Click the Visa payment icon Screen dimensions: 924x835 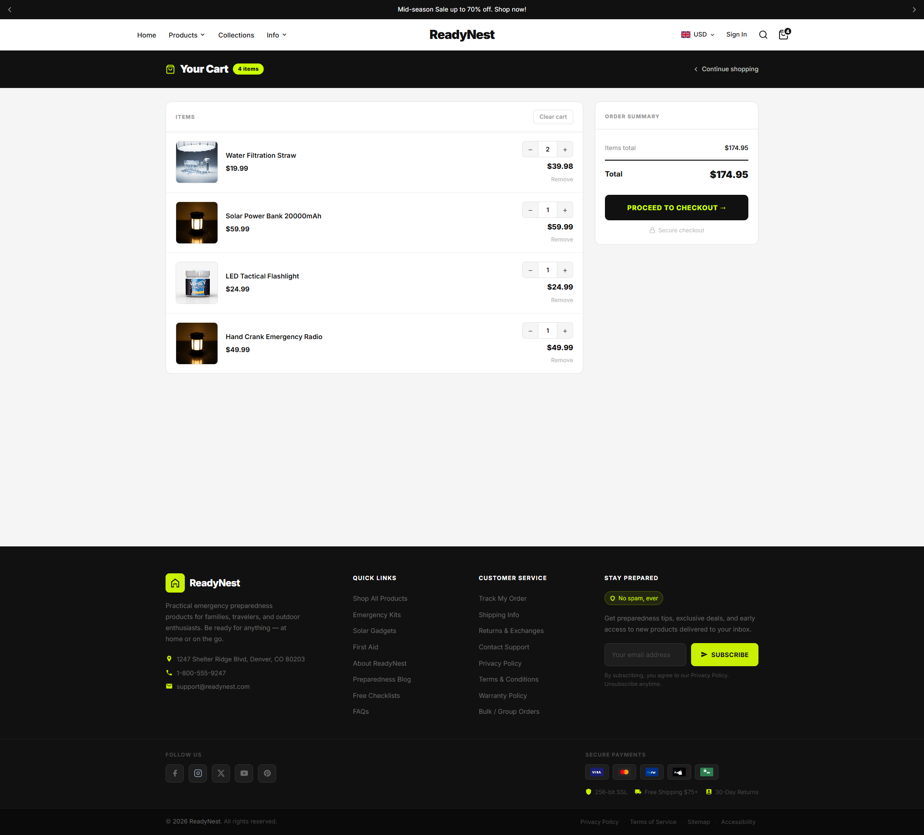[597, 772]
